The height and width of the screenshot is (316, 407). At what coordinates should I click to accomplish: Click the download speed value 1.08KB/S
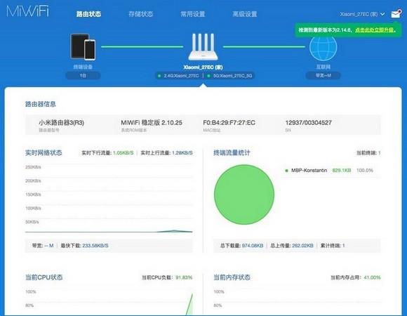(123, 153)
